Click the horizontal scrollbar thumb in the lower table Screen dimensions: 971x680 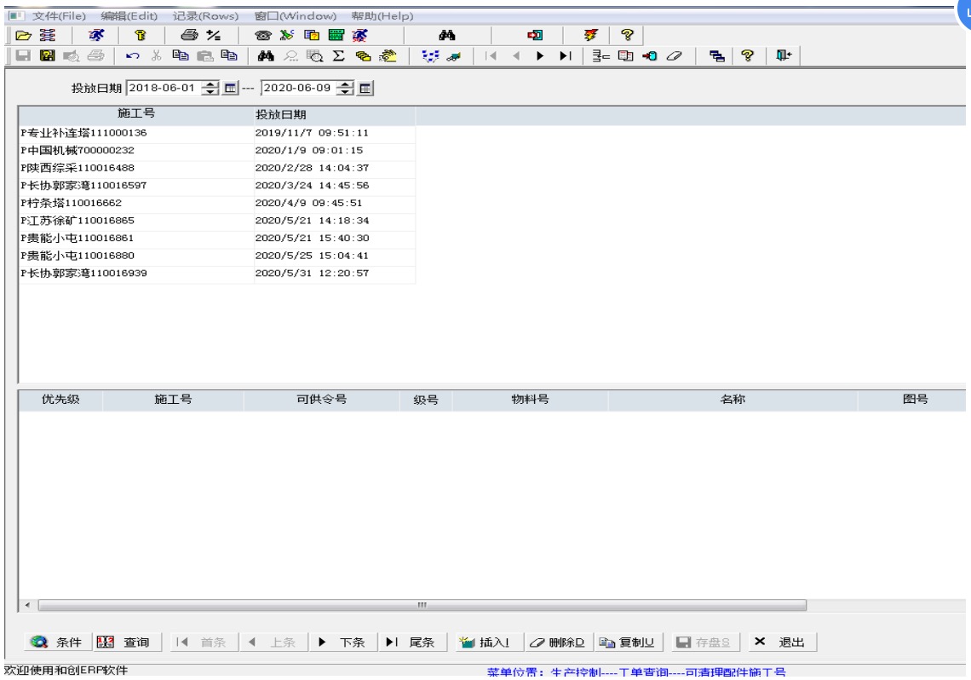[x=422, y=605]
